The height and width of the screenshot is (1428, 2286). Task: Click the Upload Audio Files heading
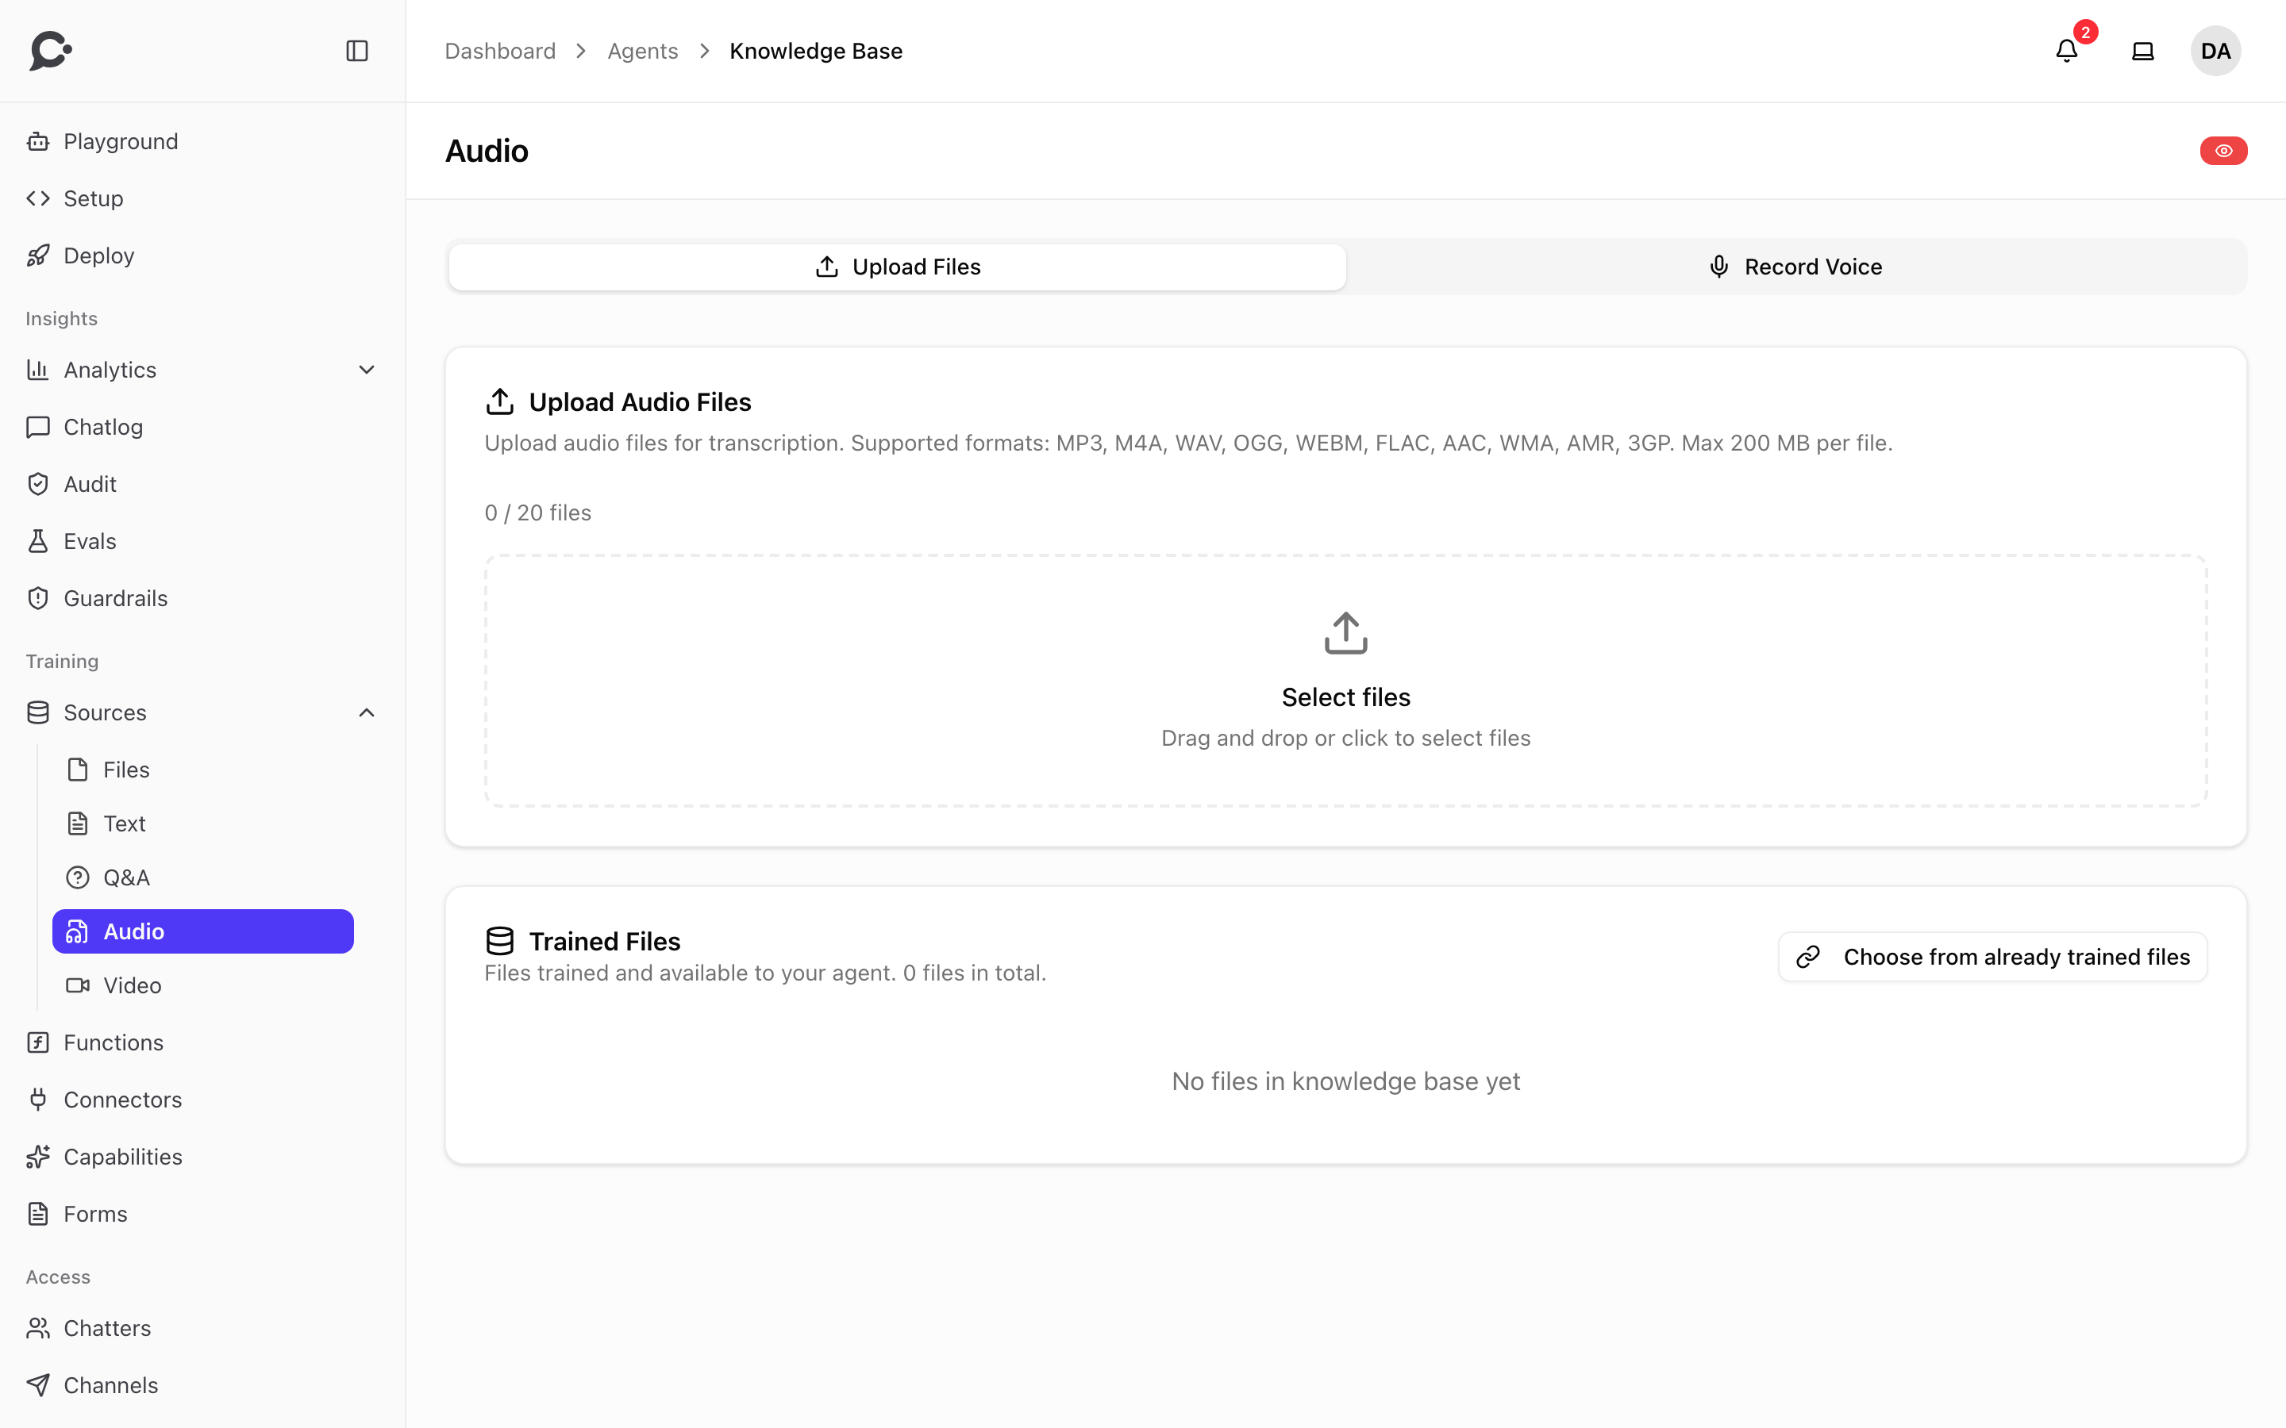click(640, 402)
